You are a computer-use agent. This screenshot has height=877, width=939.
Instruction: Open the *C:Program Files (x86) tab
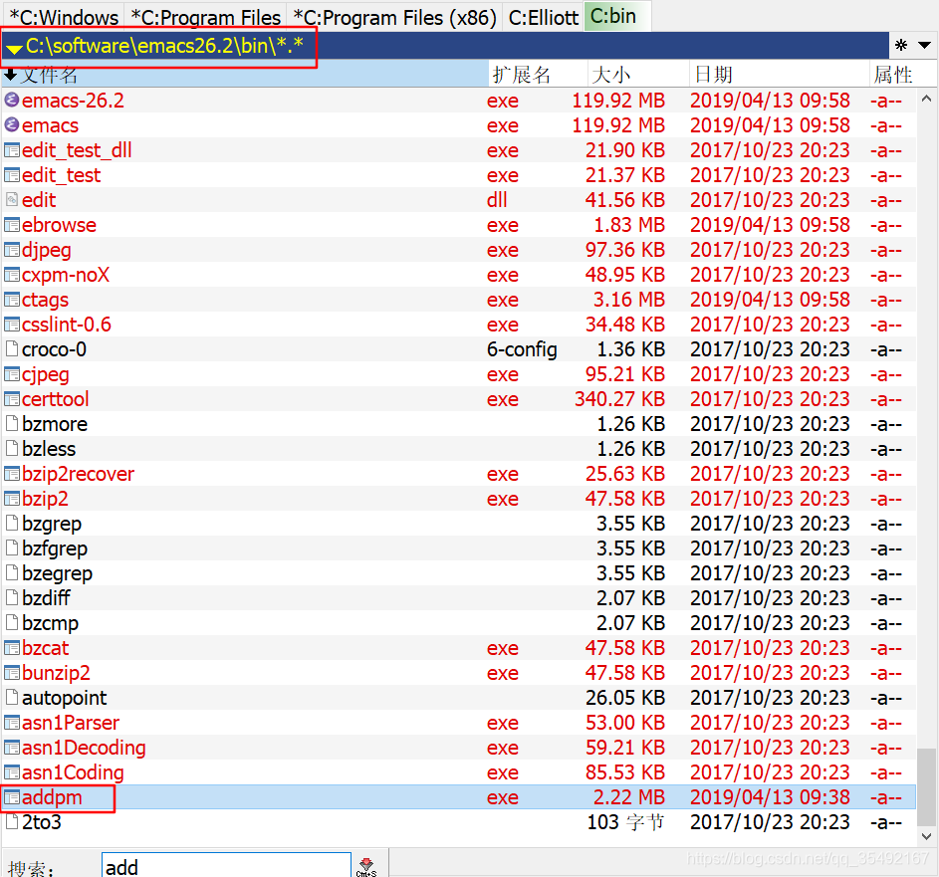click(394, 17)
